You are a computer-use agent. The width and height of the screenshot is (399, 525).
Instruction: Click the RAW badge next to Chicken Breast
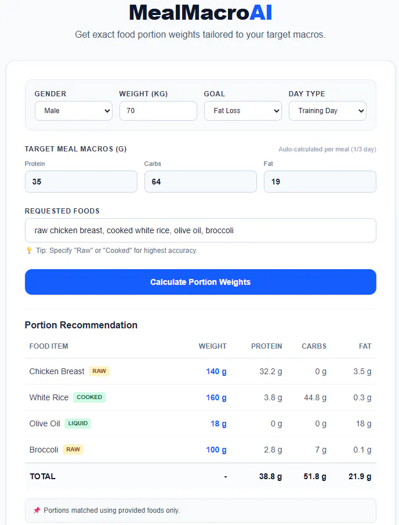click(99, 371)
